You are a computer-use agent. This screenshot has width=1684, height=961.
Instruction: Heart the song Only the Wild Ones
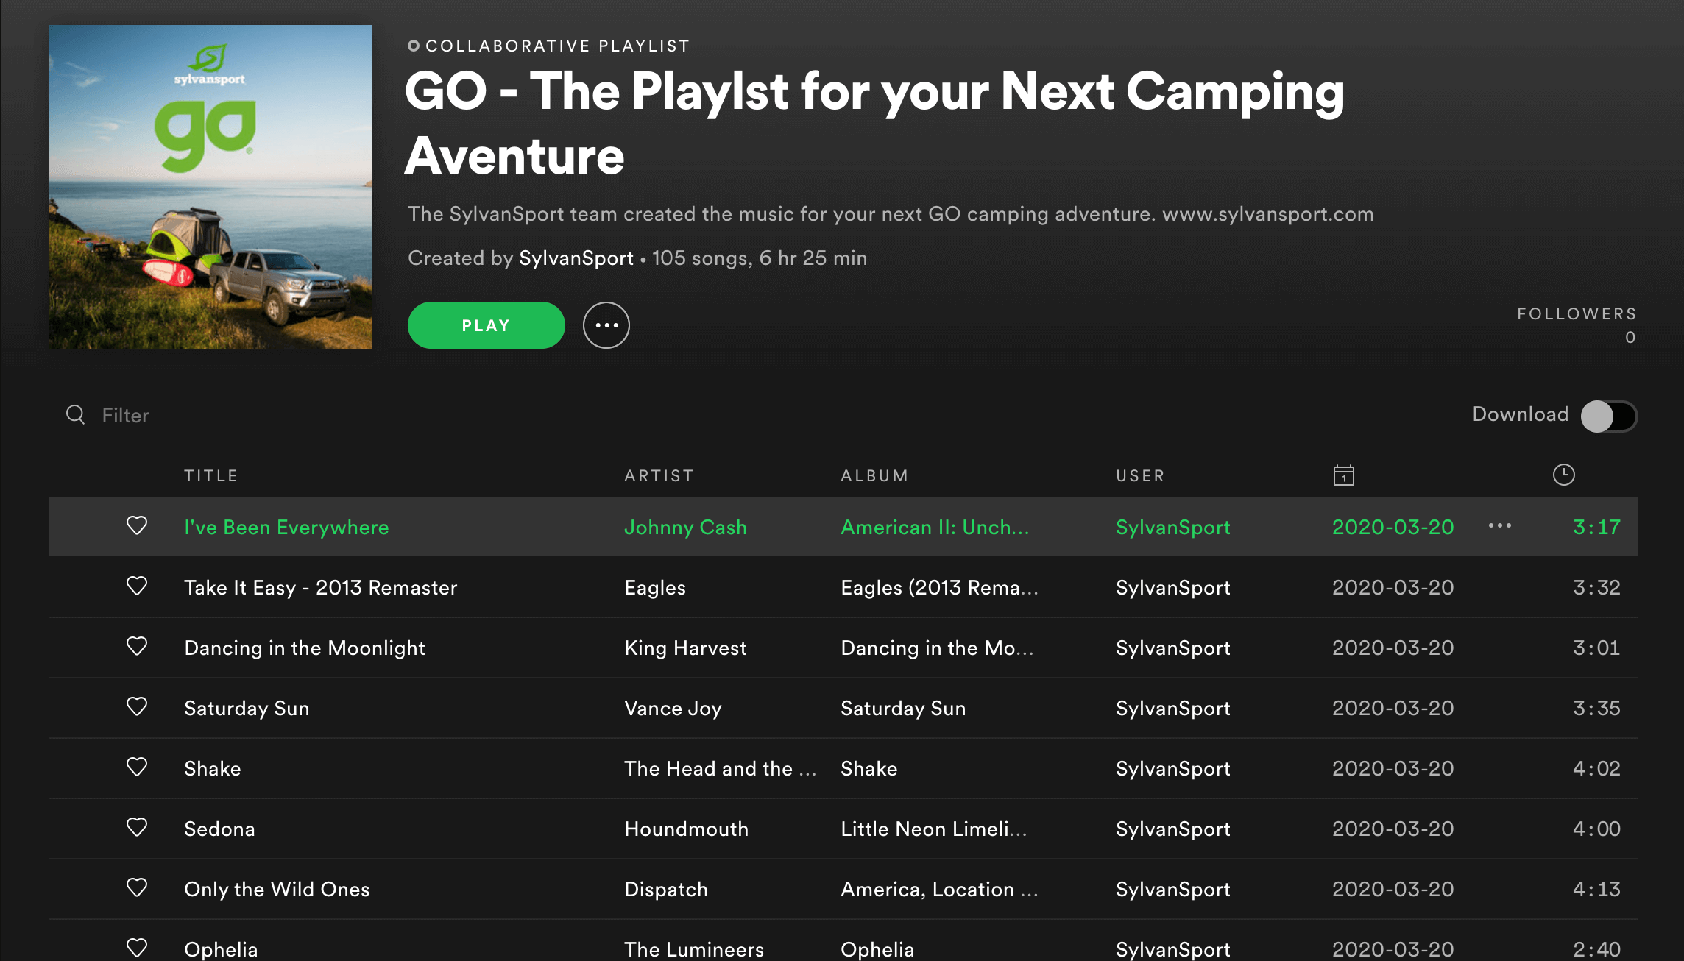point(137,888)
